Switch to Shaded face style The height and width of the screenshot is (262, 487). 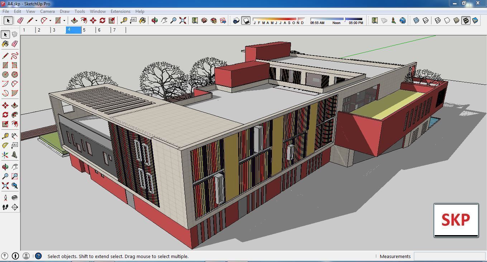point(457,20)
